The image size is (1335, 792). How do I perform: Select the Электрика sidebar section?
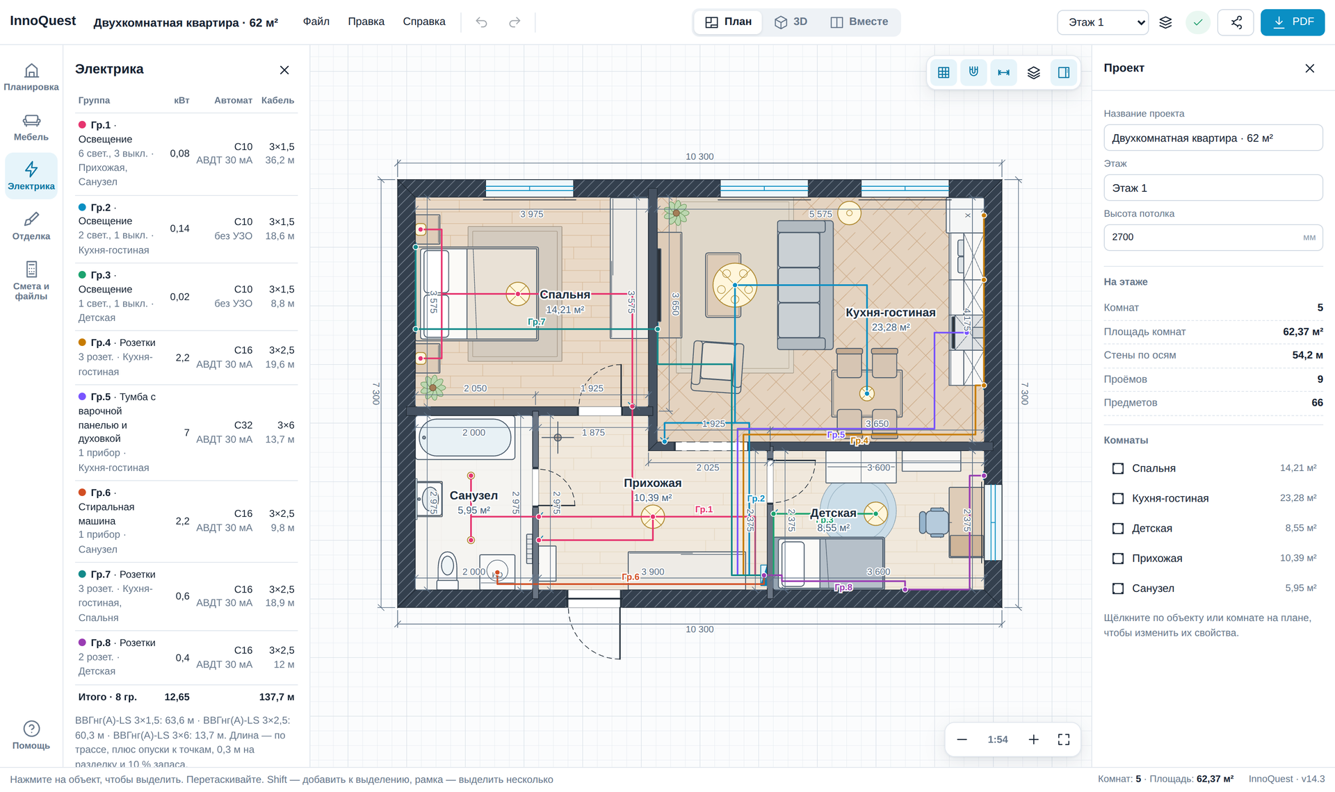pyautogui.click(x=31, y=176)
